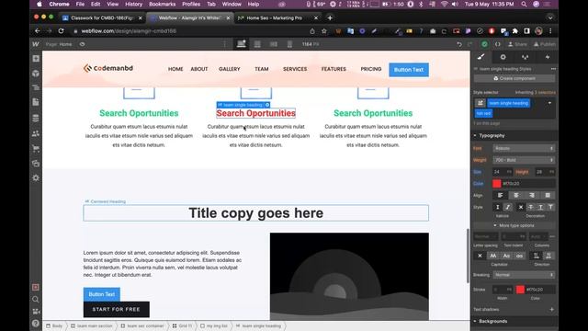The height and width of the screenshot is (331, 588).
Task: Open the Font family dropdown
Action: 524,148
